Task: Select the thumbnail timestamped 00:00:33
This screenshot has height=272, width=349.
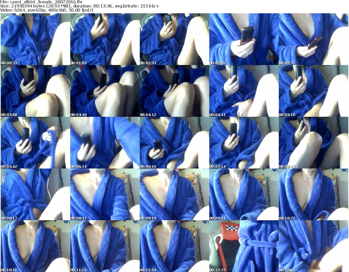Action: click(35, 39)
